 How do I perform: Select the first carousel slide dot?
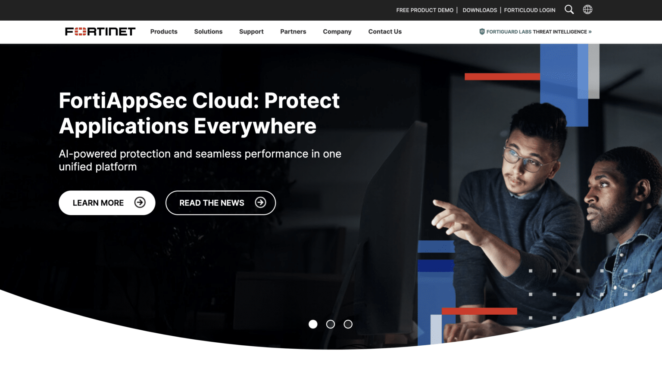(x=313, y=324)
